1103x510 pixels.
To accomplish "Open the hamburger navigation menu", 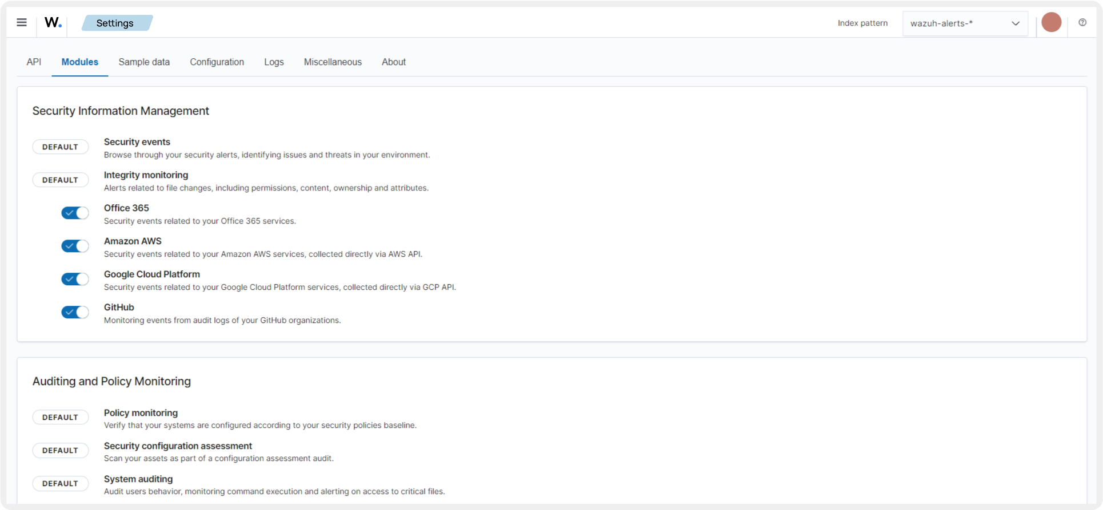I will click(x=22, y=23).
